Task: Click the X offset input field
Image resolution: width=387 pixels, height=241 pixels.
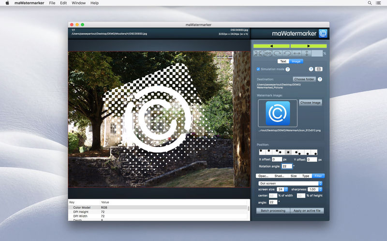Action: coord(277,160)
